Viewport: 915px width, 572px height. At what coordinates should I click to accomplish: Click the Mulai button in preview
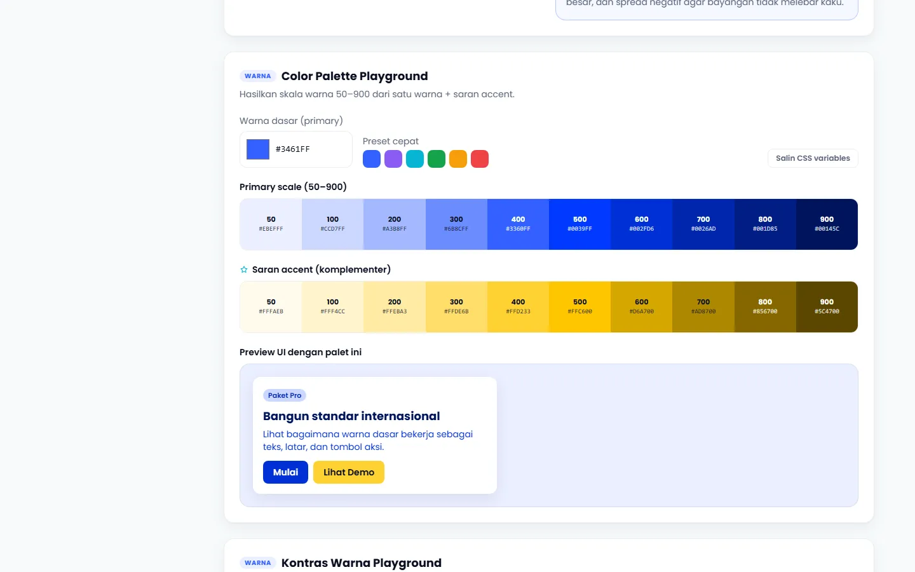[285, 472]
